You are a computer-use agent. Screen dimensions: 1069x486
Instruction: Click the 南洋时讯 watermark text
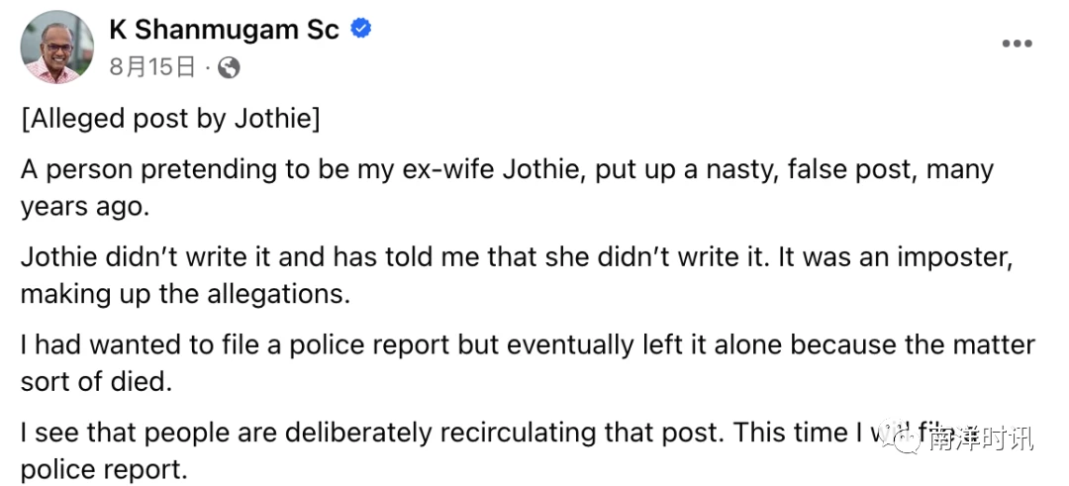(x=980, y=439)
